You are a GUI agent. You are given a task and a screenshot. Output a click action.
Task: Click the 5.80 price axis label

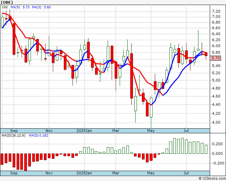coord(216,53)
